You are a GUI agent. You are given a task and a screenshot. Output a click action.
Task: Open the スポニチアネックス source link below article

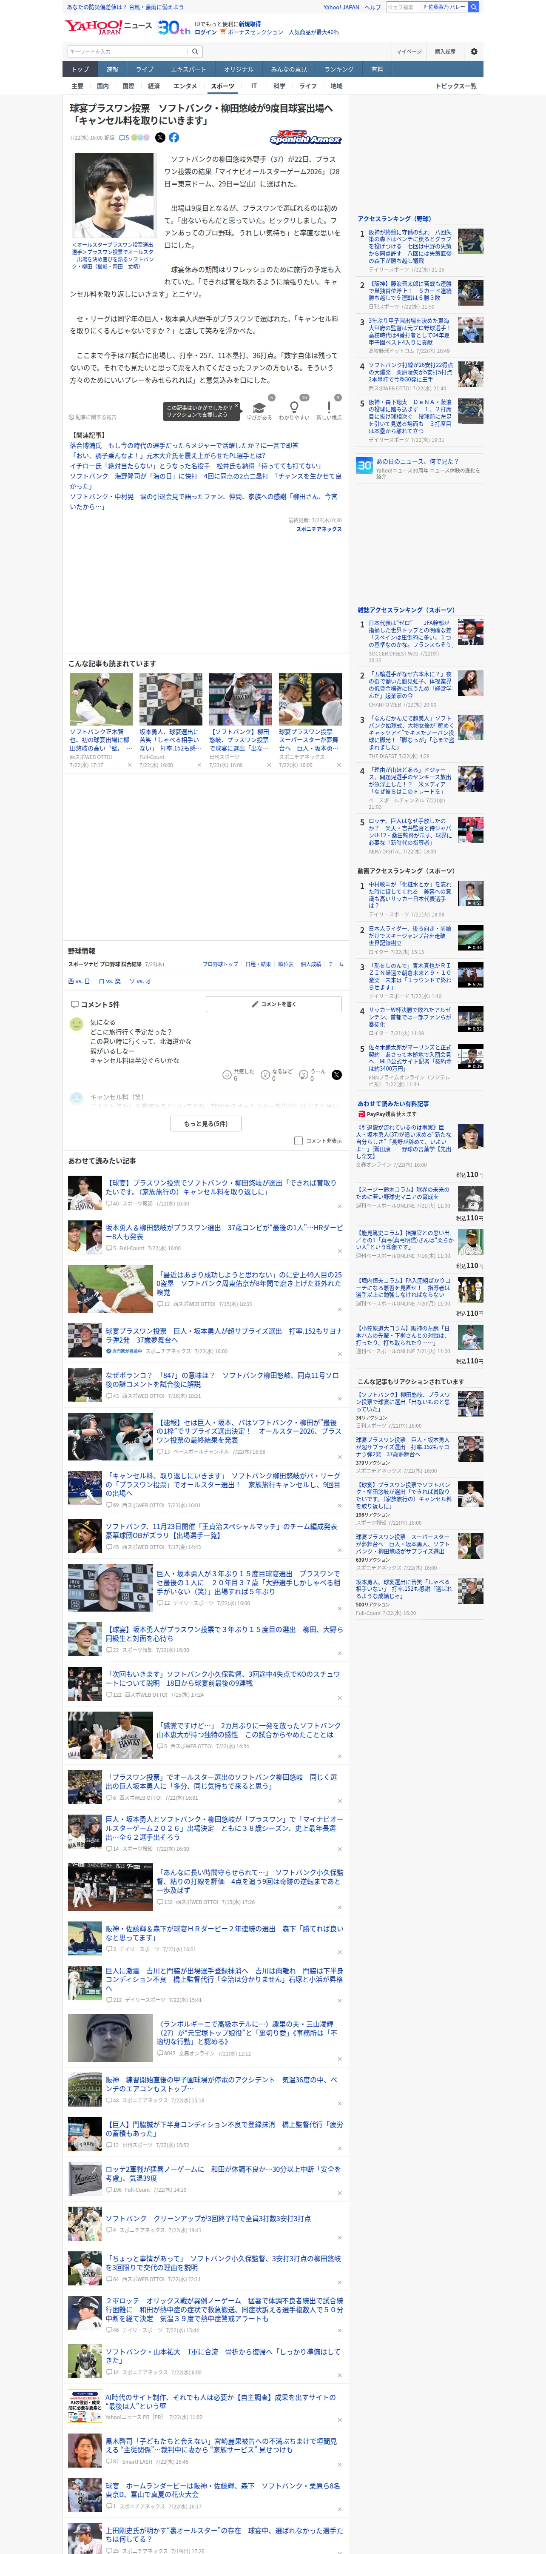[319, 530]
